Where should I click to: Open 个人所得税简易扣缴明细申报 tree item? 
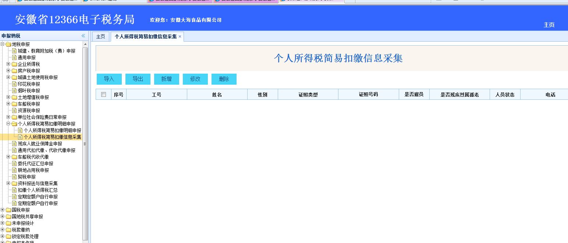pos(52,130)
